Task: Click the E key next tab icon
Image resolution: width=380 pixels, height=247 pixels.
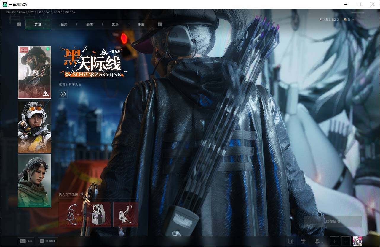Action: [x=160, y=24]
